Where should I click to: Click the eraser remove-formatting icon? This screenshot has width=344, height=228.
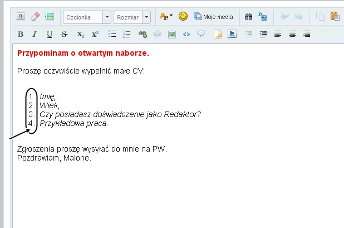(35, 17)
